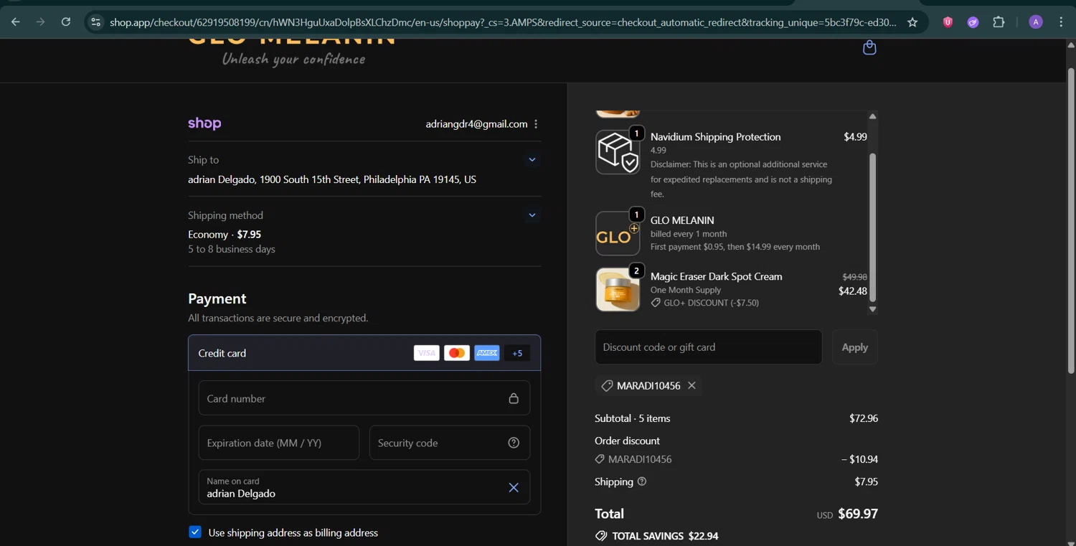Bookmark this page with the star
Screen dimensions: 1076x546
pyautogui.click(x=912, y=22)
